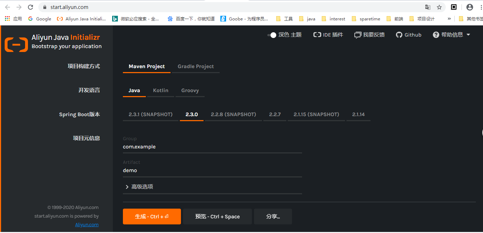483x233 pixels.
Task: Choose Kotlin as language
Action: 161,90
